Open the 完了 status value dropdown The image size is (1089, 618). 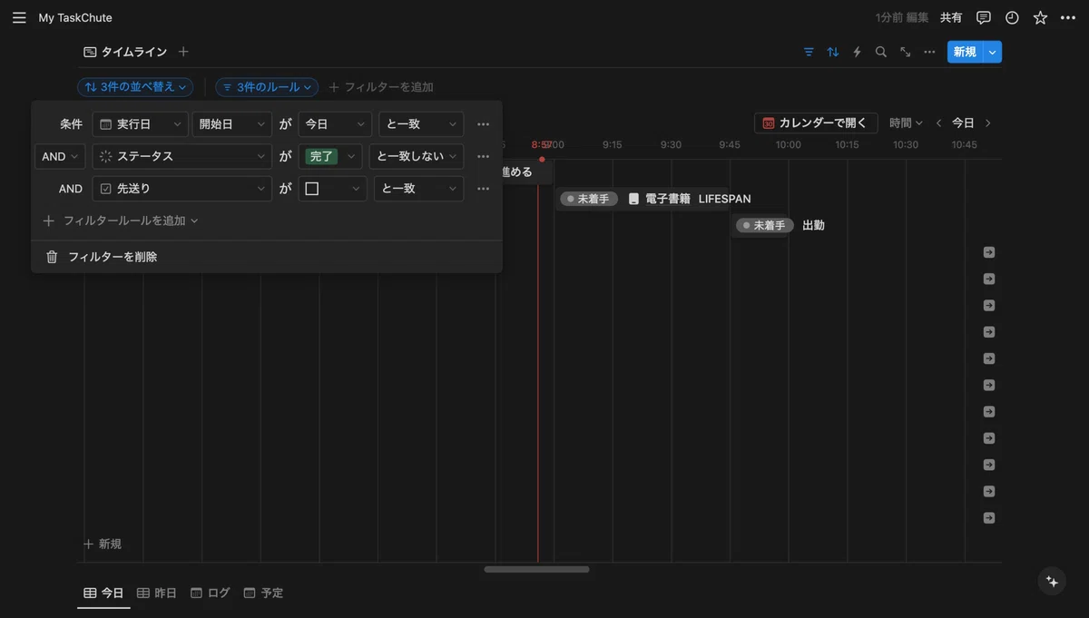(330, 156)
